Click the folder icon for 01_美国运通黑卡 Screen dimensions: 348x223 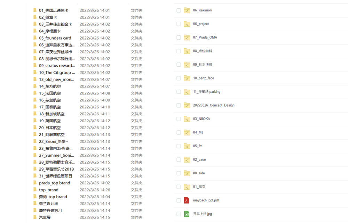35,10
